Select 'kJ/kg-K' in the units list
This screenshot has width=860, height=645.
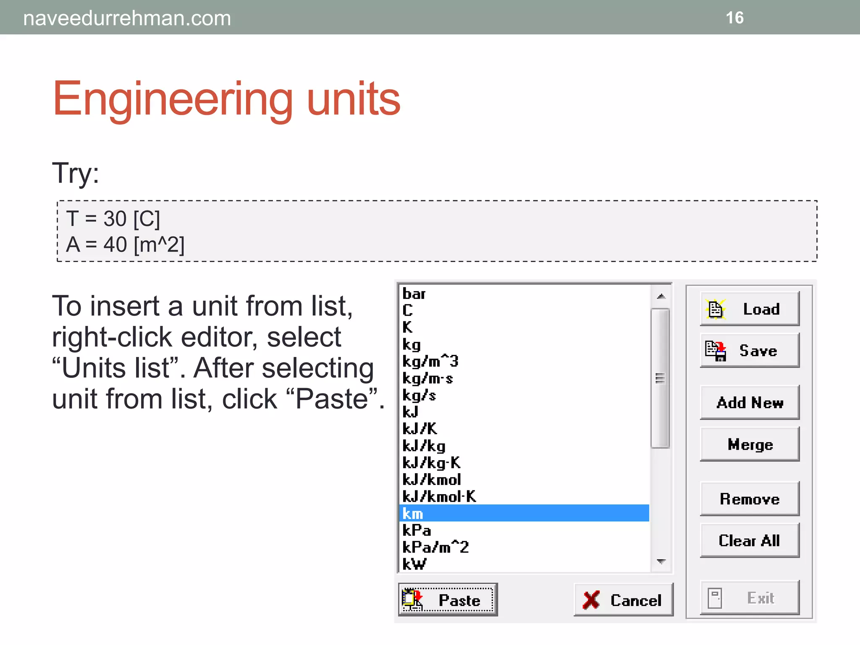coord(524,463)
